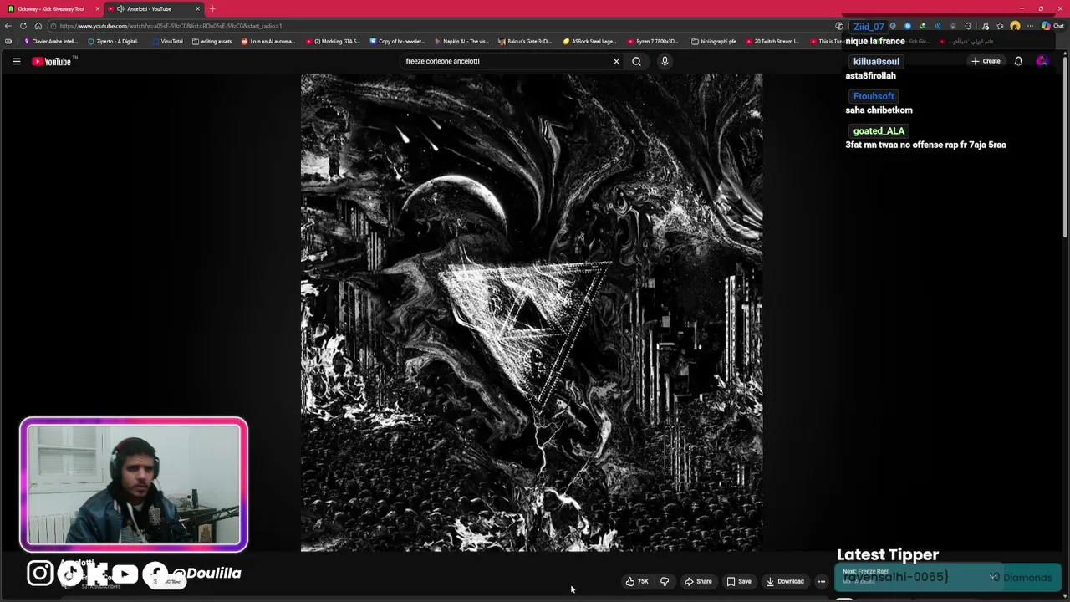1070x602 pixels.
Task: Open the Baldur's Gate 3 bookmark
Action: pos(526,41)
